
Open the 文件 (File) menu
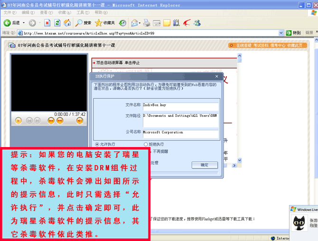coord(10,12)
